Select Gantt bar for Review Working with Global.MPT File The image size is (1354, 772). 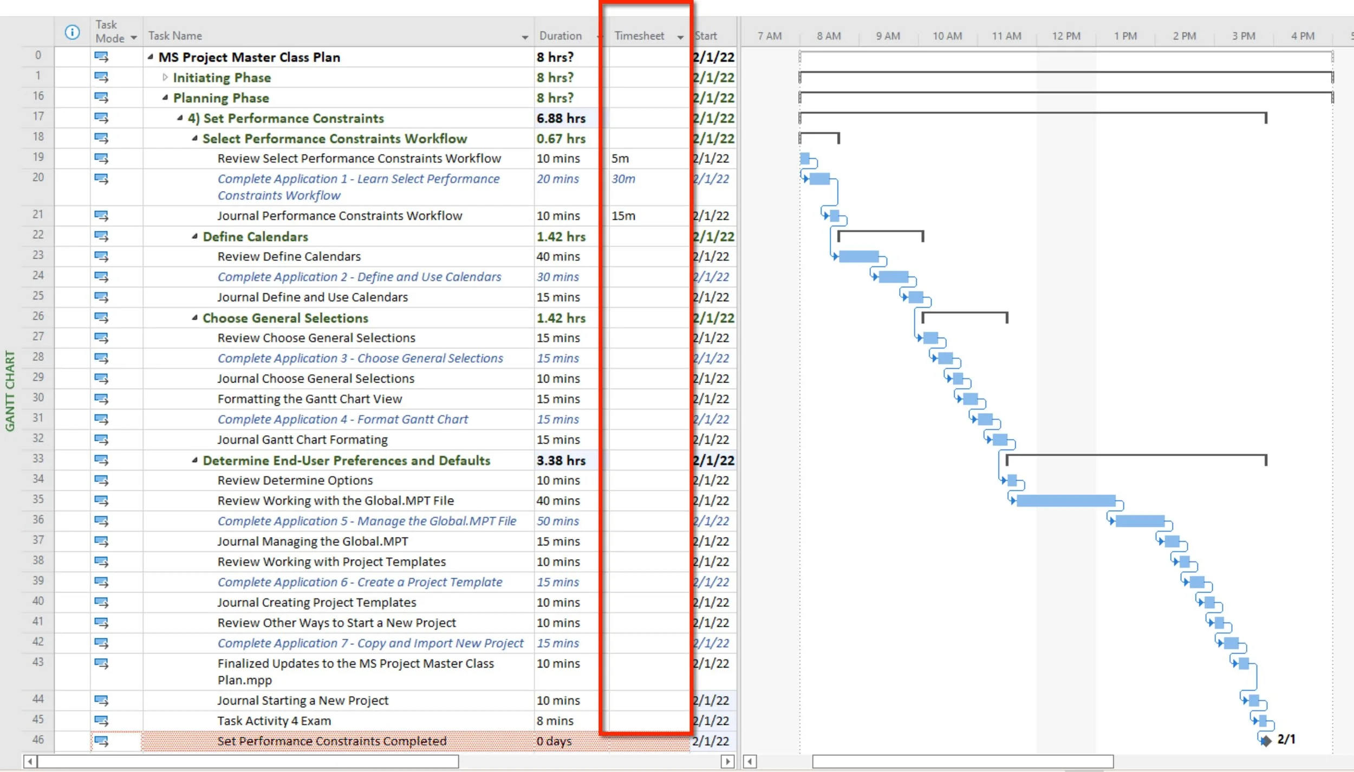1065,501
